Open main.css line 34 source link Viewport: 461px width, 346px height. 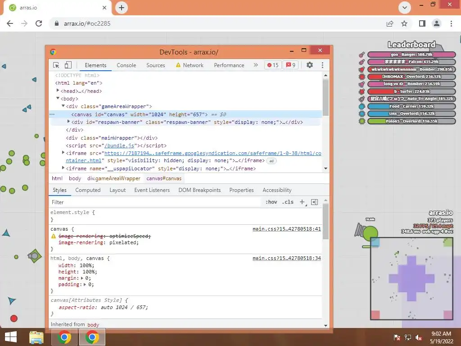(x=287, y=258)
